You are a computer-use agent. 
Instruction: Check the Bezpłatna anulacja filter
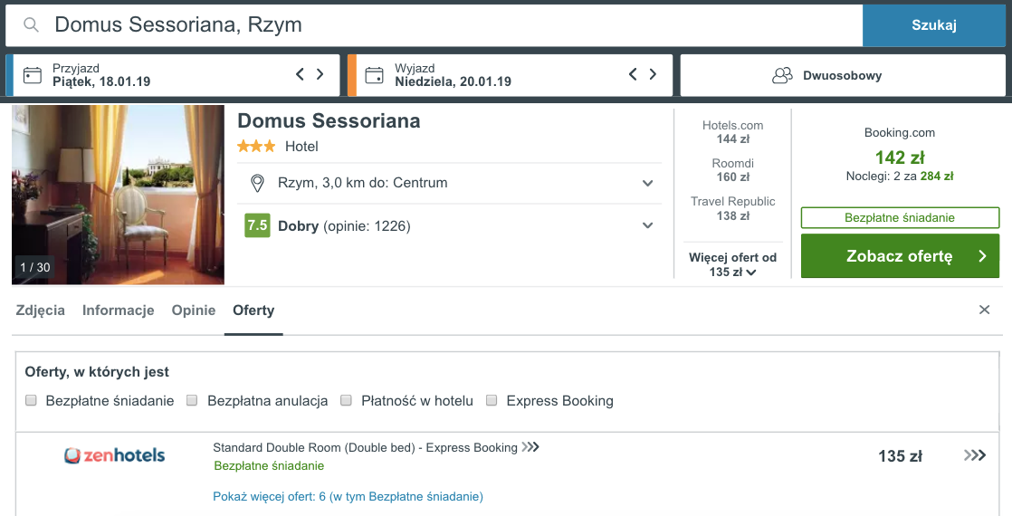pos(192,400)
